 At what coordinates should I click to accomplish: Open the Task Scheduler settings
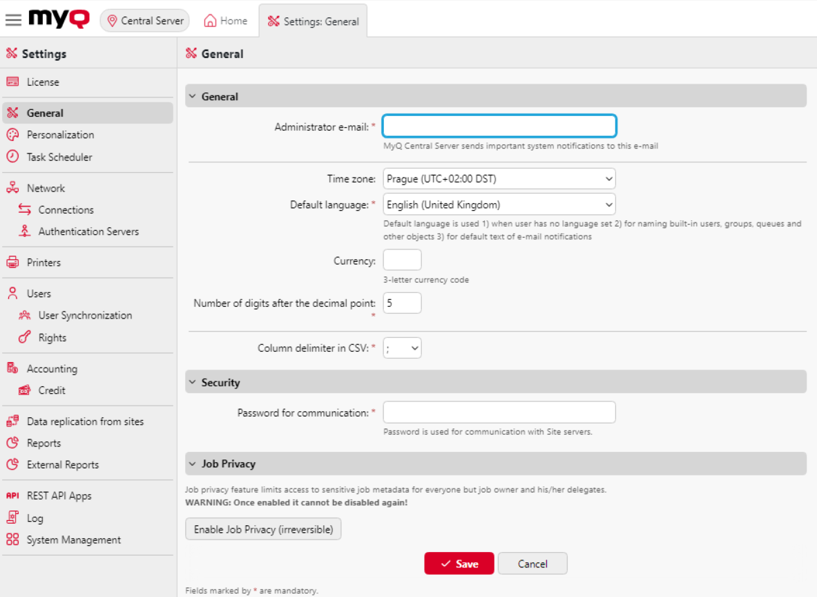pos(11,157)
